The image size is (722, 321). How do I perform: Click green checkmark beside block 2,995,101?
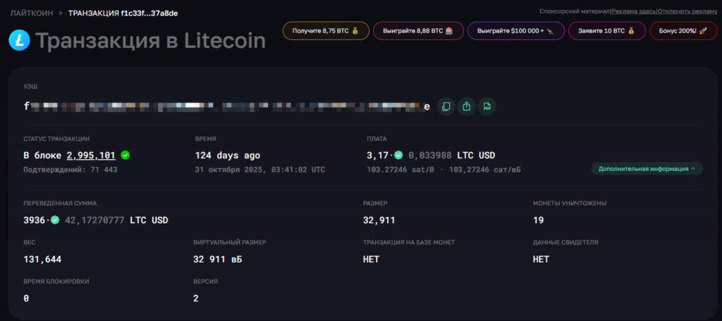click(x=126, y=156)
